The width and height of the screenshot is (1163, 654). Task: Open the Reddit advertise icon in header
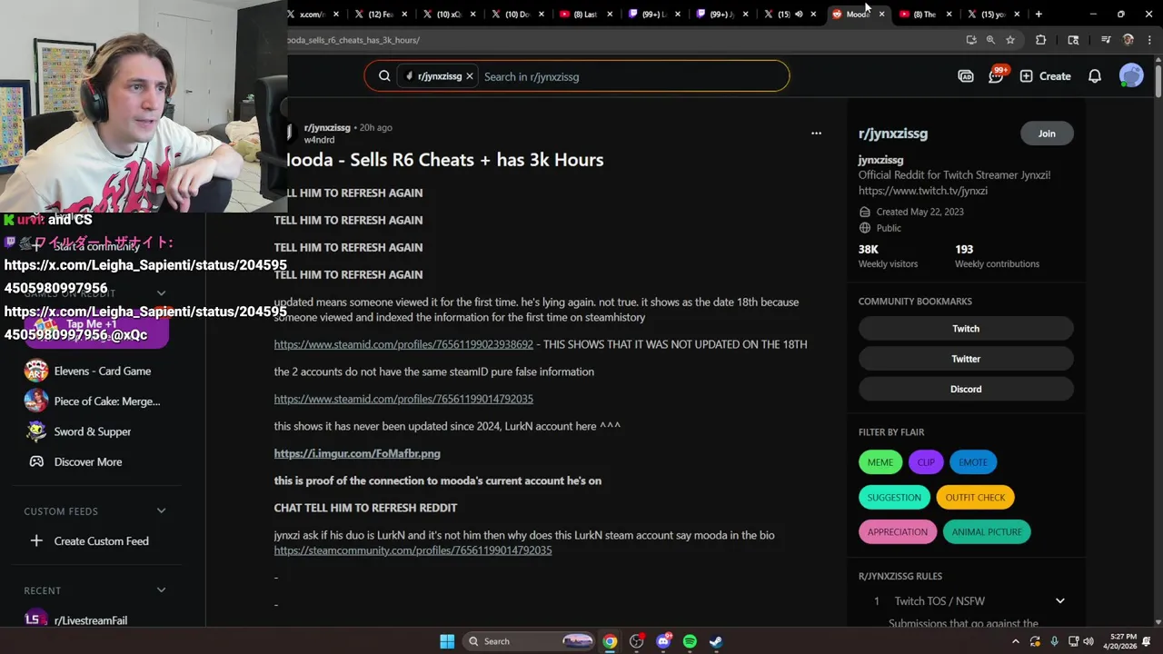(x=966, y=76)
